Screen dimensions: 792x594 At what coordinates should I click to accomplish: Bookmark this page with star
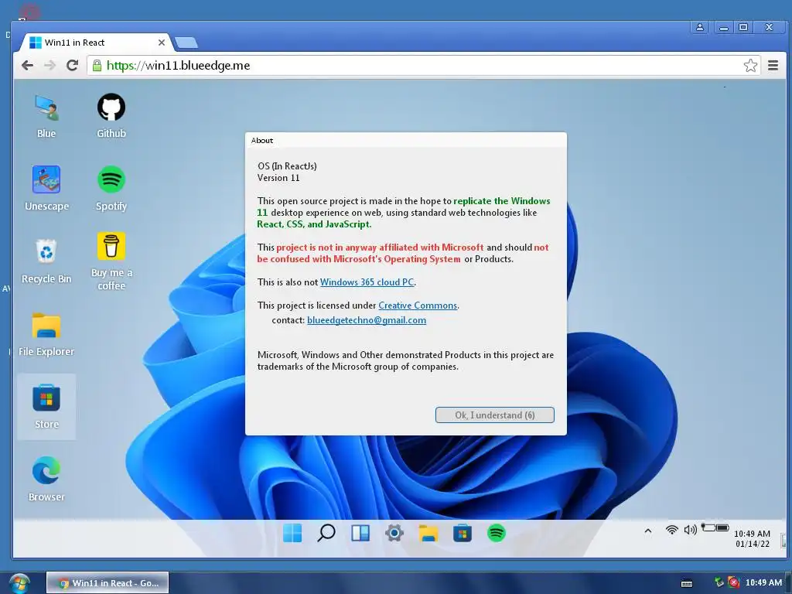point(750,65)
